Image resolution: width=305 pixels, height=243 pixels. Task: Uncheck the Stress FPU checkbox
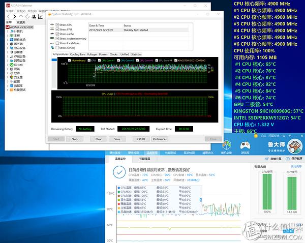57,29
